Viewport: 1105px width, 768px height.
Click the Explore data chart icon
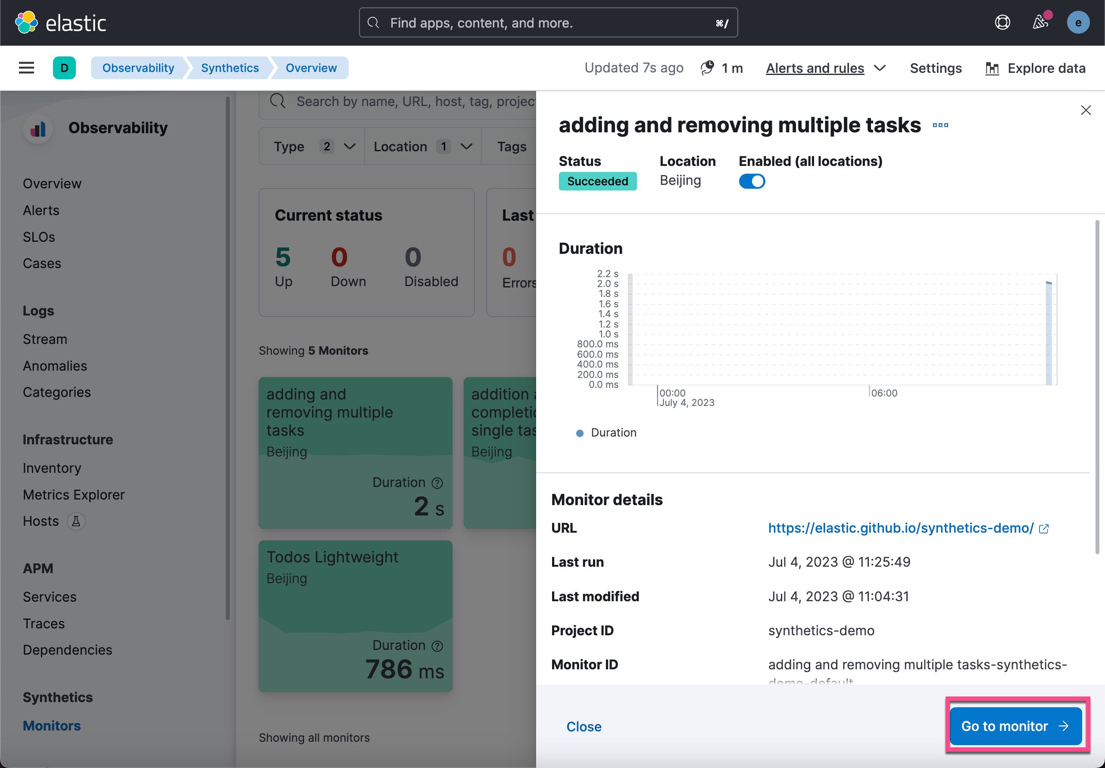(x=993, y=68)
